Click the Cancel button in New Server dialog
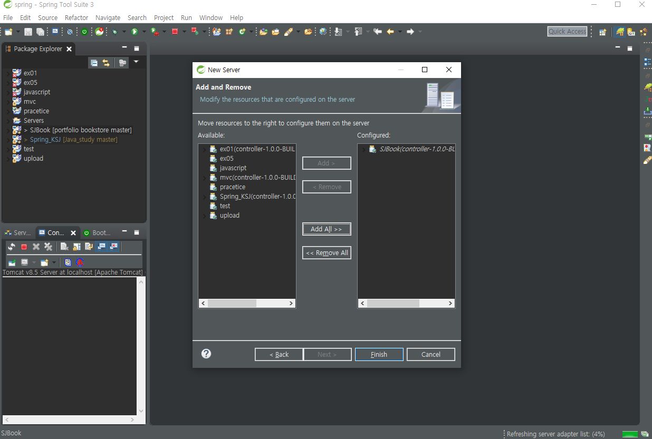Viewport: 652px width, 439px height. pyautogui.click(x=430, y=354)
